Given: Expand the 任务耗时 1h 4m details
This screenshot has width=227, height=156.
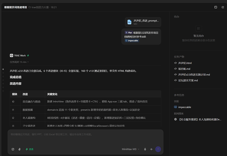Looking at the screenshot, I should [x=19, y=62].
